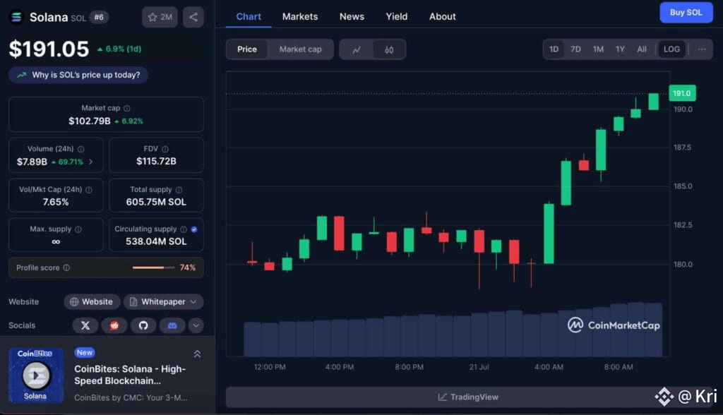Add Solana to watchlist with star button

click(x=160, y=17)
